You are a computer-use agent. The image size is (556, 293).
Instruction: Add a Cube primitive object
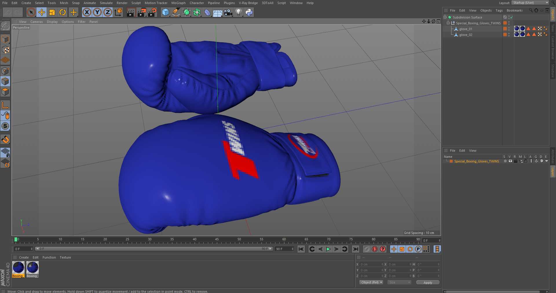click(165, 12)
